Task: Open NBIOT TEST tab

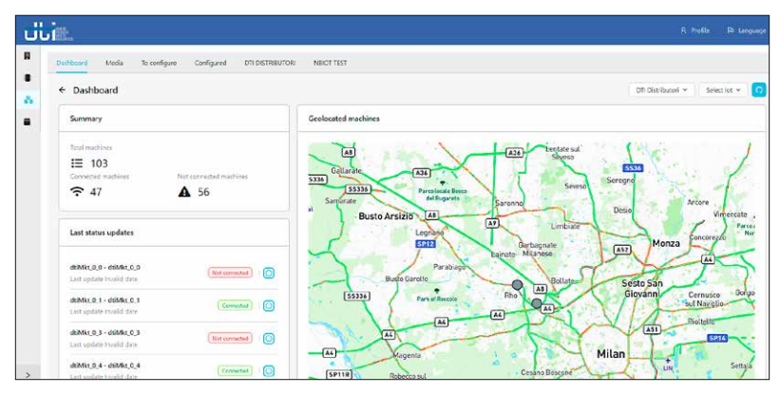Action: click(x=331, y=63)
